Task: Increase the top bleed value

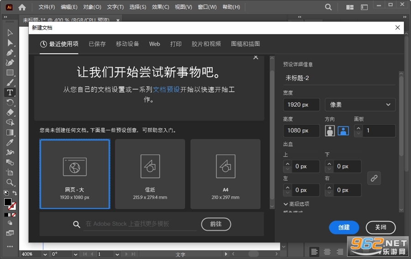Action: (x=288, y=164)
